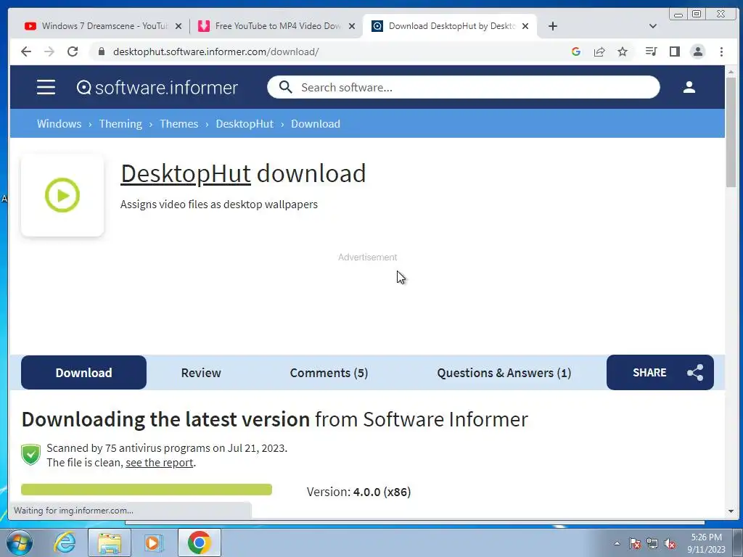743x557 pixels.
Task: Bookmark this page with star icon
Action: tap(623, 51)
